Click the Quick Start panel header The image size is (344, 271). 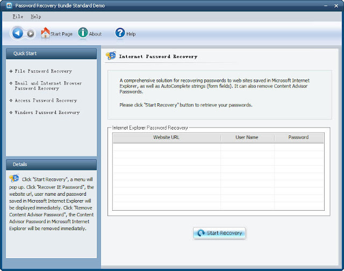coord(52,54)
